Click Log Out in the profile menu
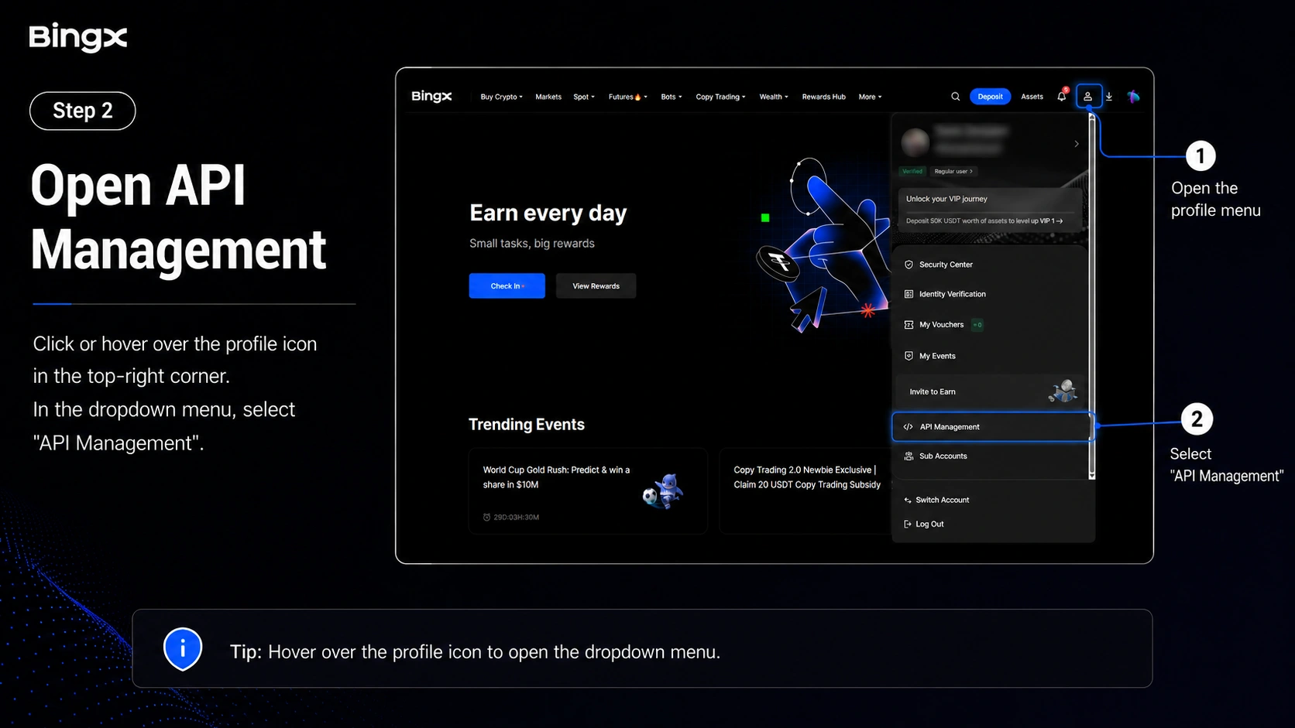This screenshot has width=1295, height=728. pos(924,524)
